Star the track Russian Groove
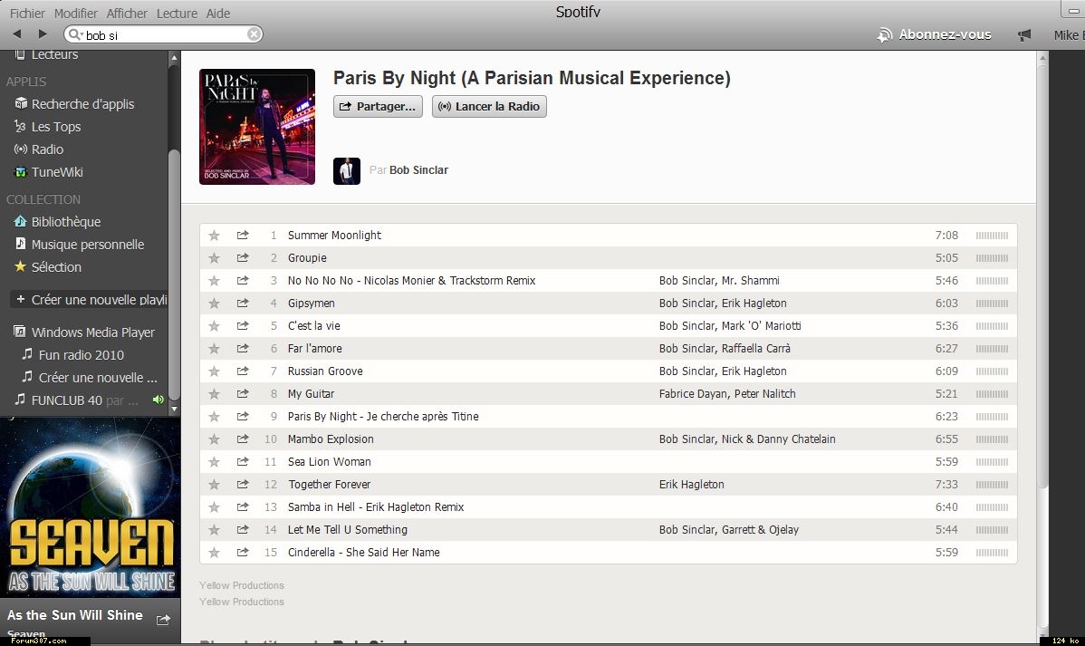 (215, 371)
